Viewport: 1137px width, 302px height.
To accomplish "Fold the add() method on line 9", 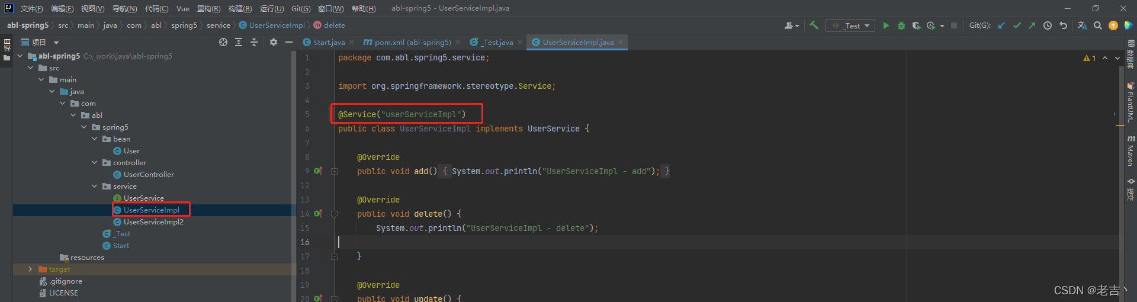I will 334,171.
